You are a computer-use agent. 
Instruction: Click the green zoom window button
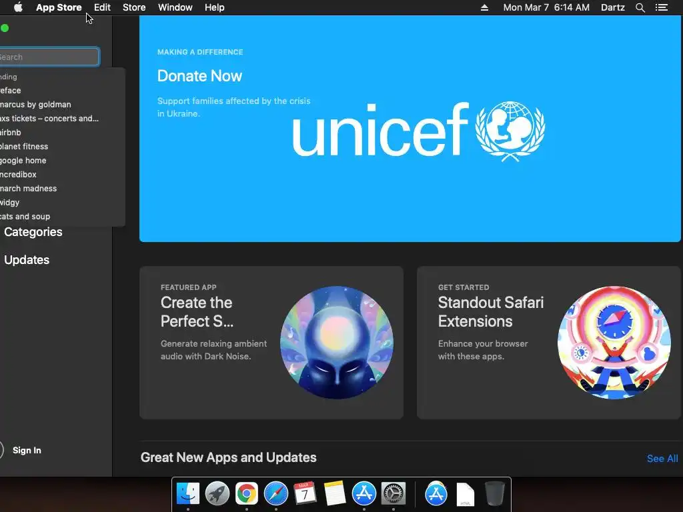click(x=5, y=28)
